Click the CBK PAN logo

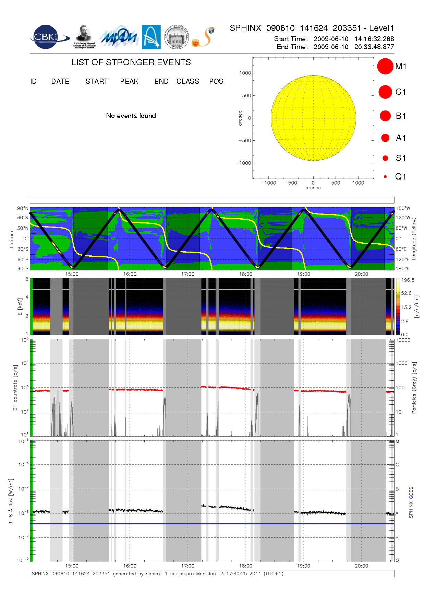tap(49, 37)
